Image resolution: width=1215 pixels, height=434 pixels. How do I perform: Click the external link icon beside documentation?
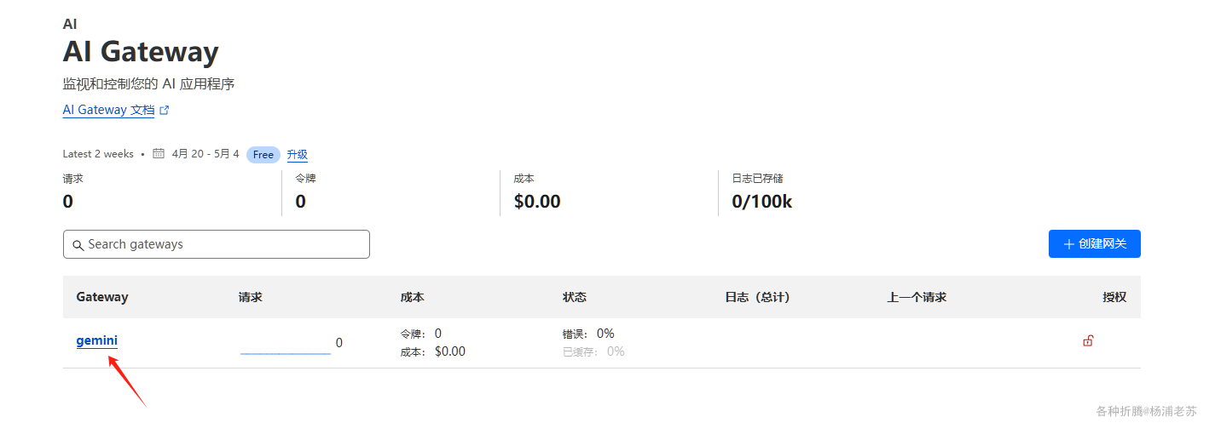tap(165, 111)
